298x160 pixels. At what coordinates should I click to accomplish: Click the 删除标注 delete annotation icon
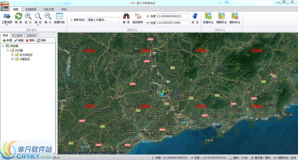(x=235, y=16)
